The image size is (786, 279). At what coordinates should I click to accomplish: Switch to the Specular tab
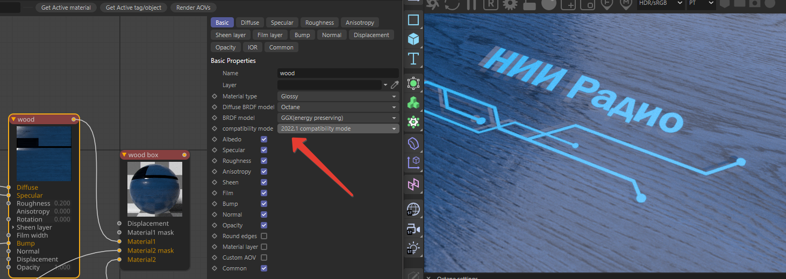click(x=282, y=23)
